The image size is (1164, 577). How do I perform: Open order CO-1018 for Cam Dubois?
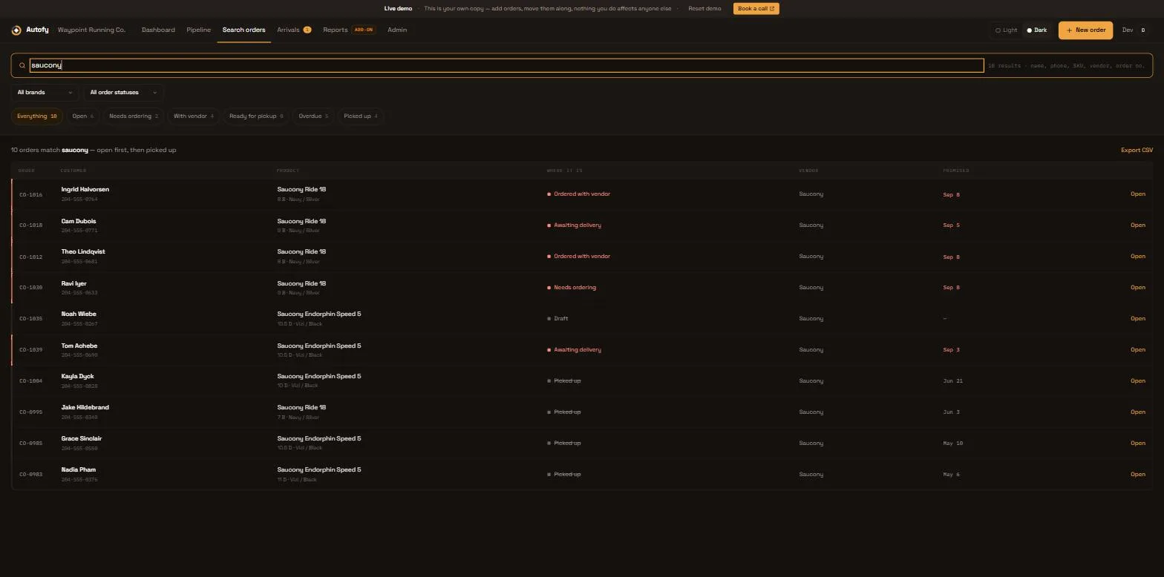(x=1137, y=225)
